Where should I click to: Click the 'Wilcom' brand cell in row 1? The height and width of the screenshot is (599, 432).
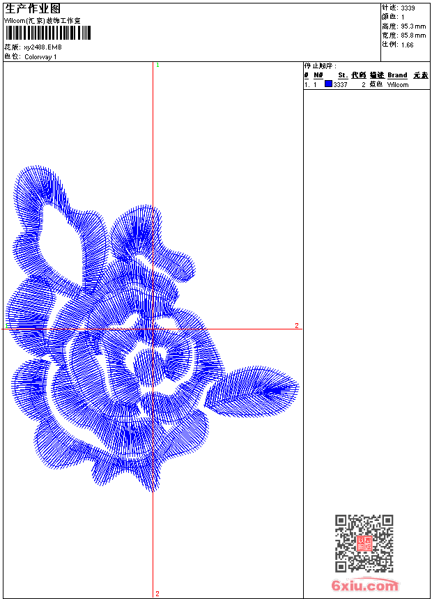point(398,85)
